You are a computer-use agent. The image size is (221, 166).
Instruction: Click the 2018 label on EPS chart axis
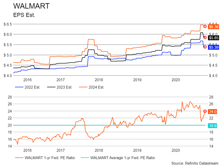pyautogui.click(x=99, y=80)
